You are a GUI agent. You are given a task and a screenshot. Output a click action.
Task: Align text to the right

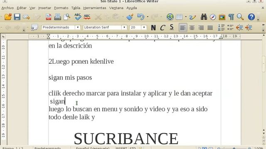pos(201,27)
